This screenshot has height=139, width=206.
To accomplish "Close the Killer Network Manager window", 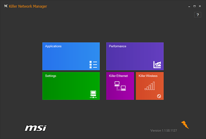I will [x=200, y=6].
